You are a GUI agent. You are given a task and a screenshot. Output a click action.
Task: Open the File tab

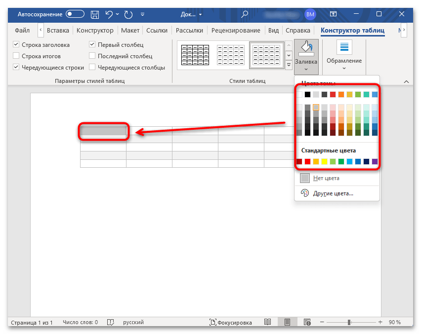click(23, 30)
